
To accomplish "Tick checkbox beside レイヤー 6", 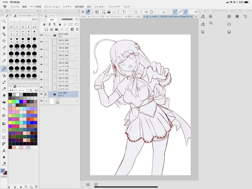I will [x=46, y=87].
